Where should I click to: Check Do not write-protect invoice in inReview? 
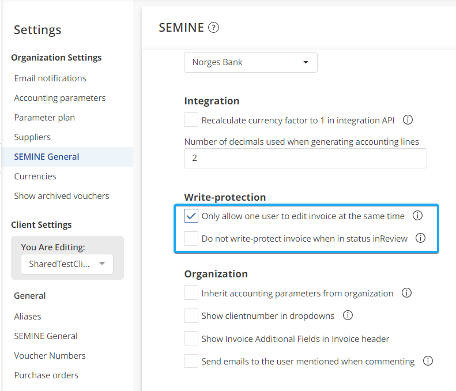pos(191,238)
